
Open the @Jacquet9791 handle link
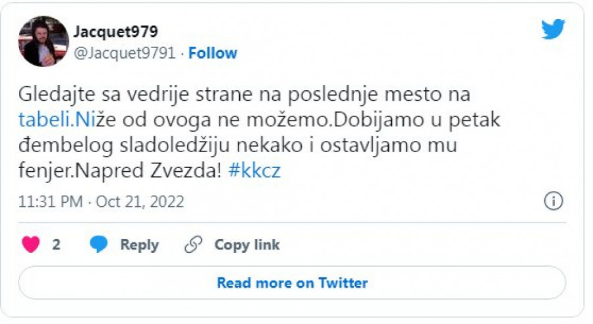[x=124, y=53]
